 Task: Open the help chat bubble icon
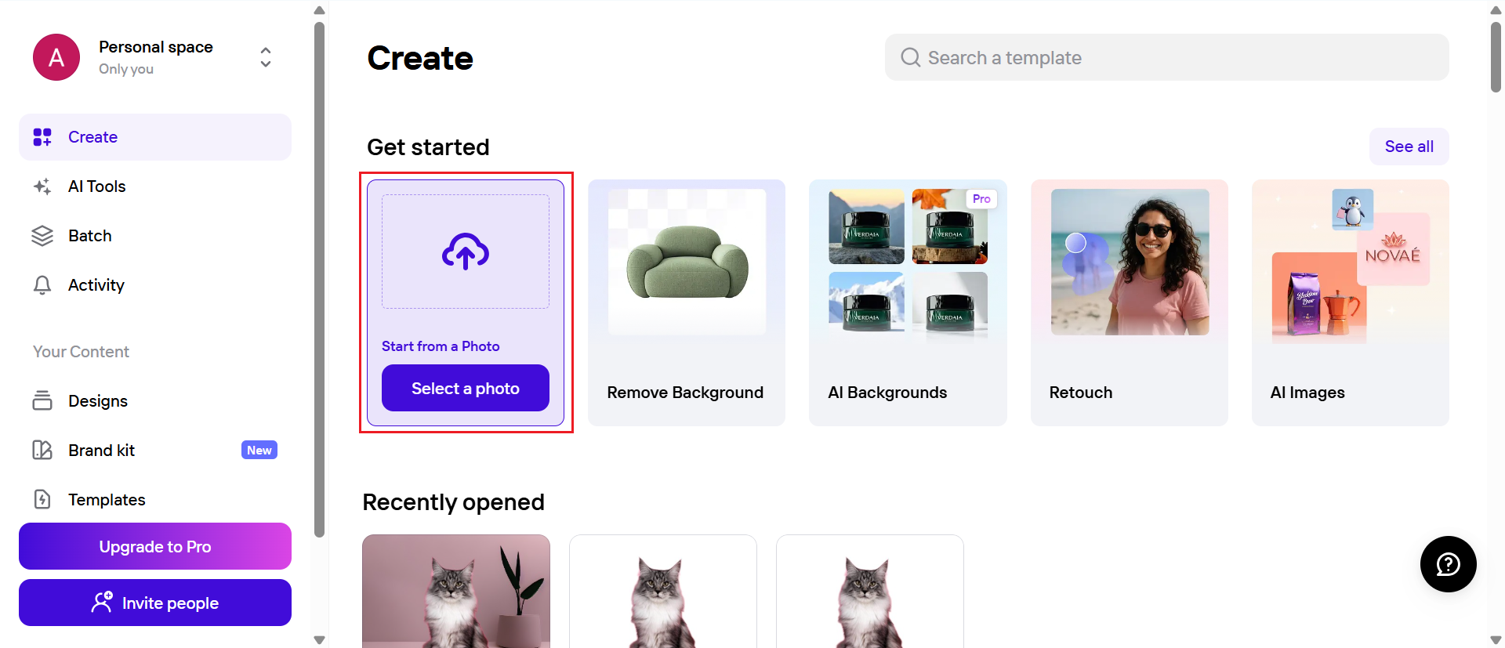pyautogui.click(x=1448, y=564)
